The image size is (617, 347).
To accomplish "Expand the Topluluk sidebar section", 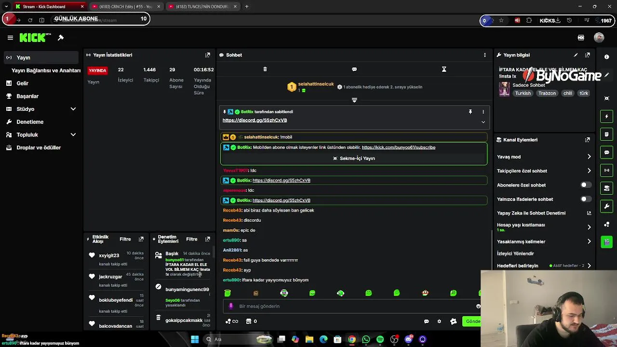I will [x=73, y=135].
